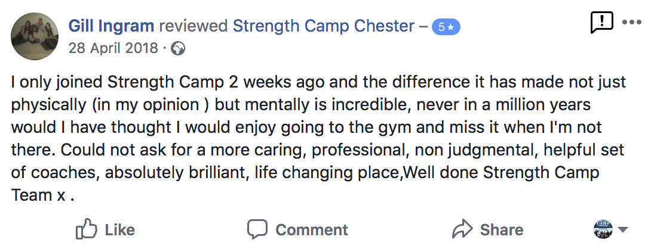This screenshot has height=249, width=648.
Task: Click the white star inside the rating badge
Action: point(451,27)
